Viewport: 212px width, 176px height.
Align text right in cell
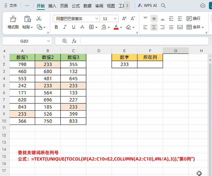(x=163, y=27)
